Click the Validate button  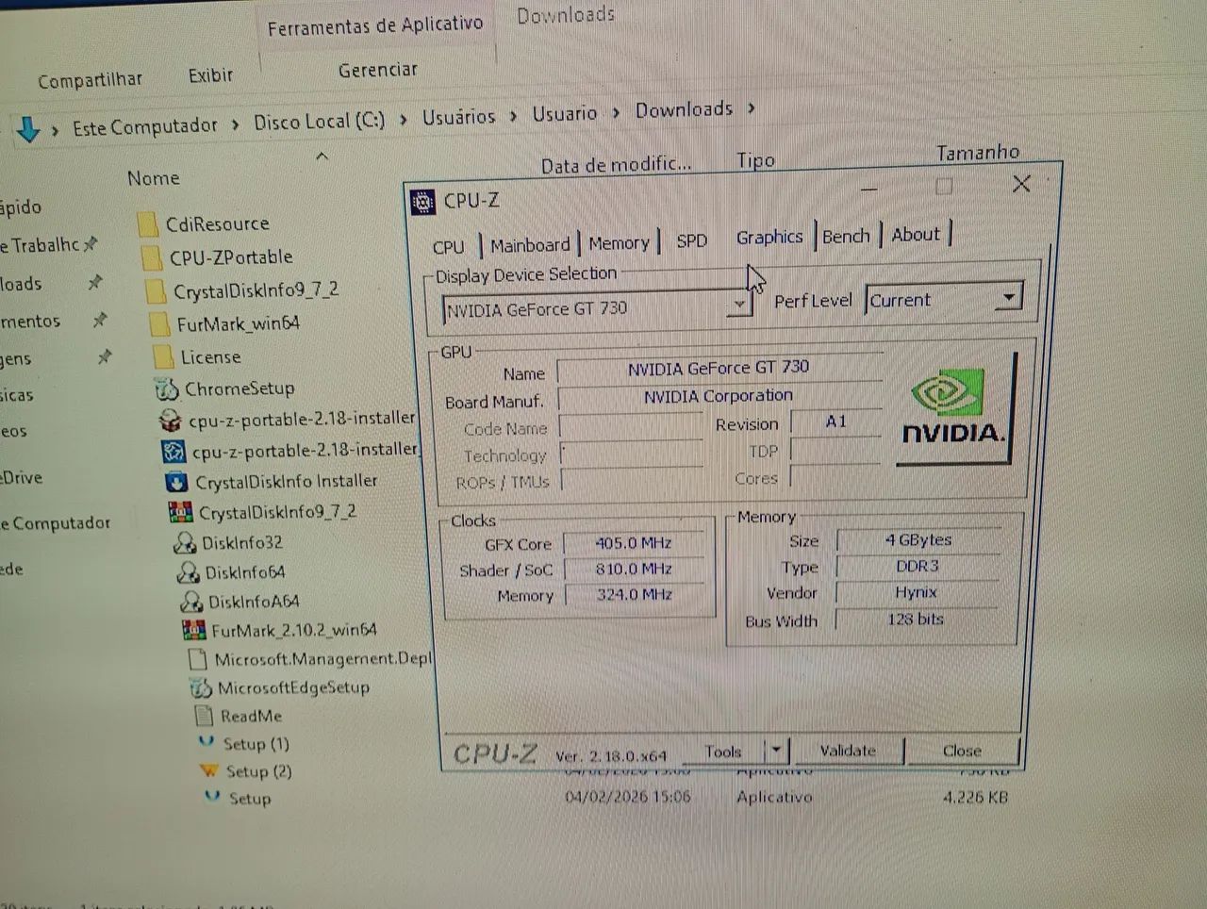tap(847, 750)
